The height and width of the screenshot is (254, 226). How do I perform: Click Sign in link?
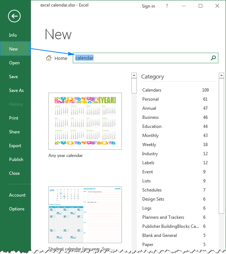(148, 6)
